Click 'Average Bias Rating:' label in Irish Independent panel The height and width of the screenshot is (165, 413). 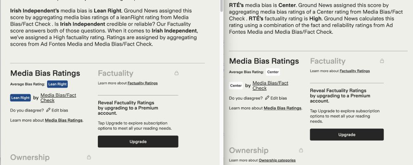click(27, 84)
